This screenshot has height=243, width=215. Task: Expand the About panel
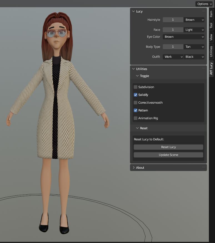[133, 168]
